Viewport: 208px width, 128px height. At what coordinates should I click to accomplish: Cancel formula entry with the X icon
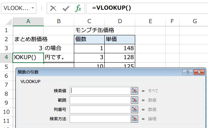[53, 8]
